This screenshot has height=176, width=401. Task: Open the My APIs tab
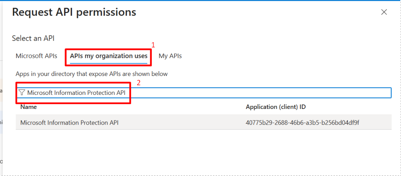point(170,56)
